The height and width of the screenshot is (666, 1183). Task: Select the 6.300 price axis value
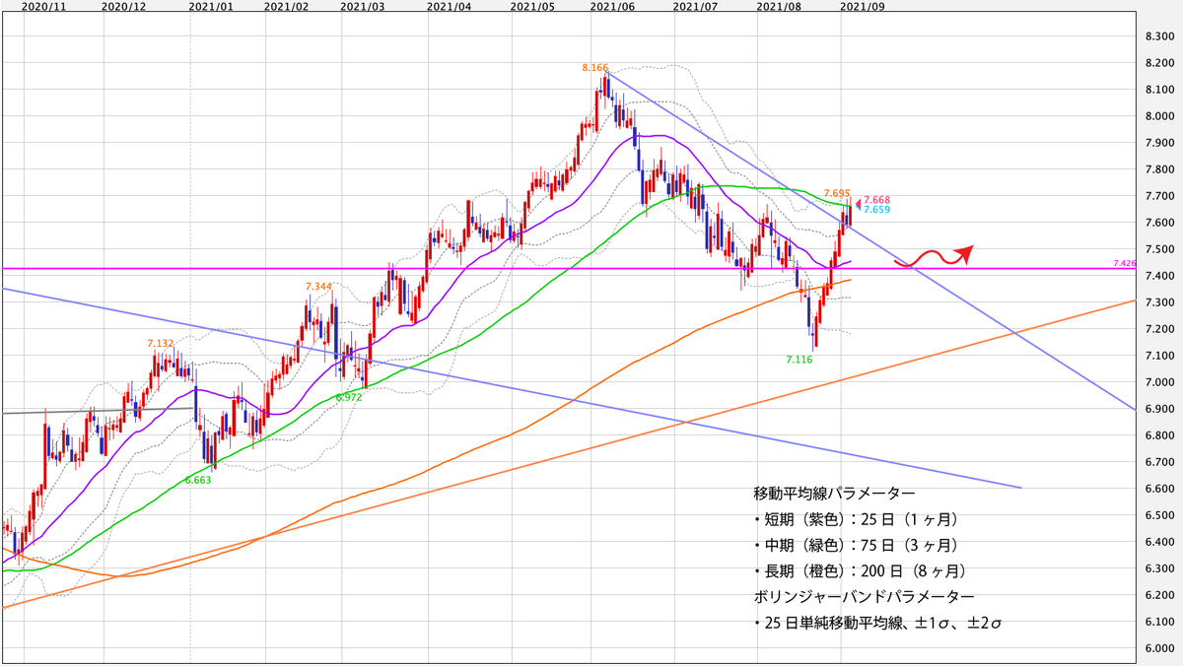(1159, 568)
